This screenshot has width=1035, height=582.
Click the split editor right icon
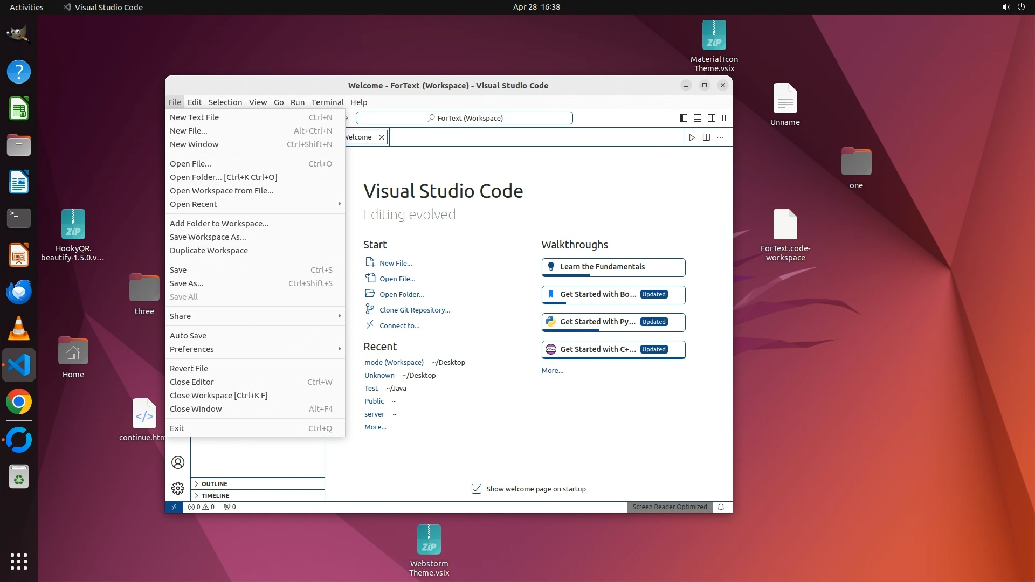(x=706, y=137)
